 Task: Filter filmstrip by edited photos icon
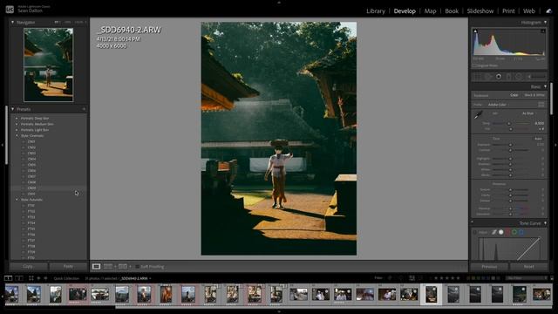(412, 278)
